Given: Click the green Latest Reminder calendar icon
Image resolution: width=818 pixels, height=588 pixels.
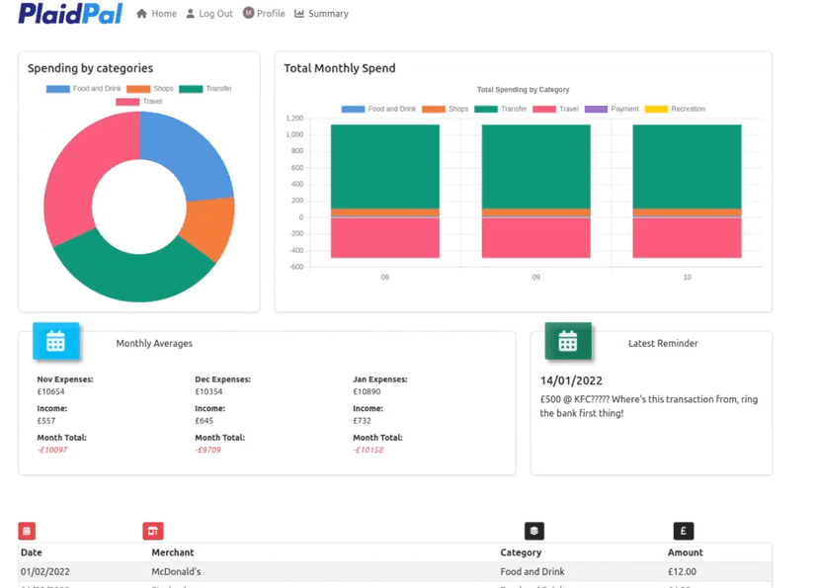Looking at the screenshot, I should [x=567, y=341].
